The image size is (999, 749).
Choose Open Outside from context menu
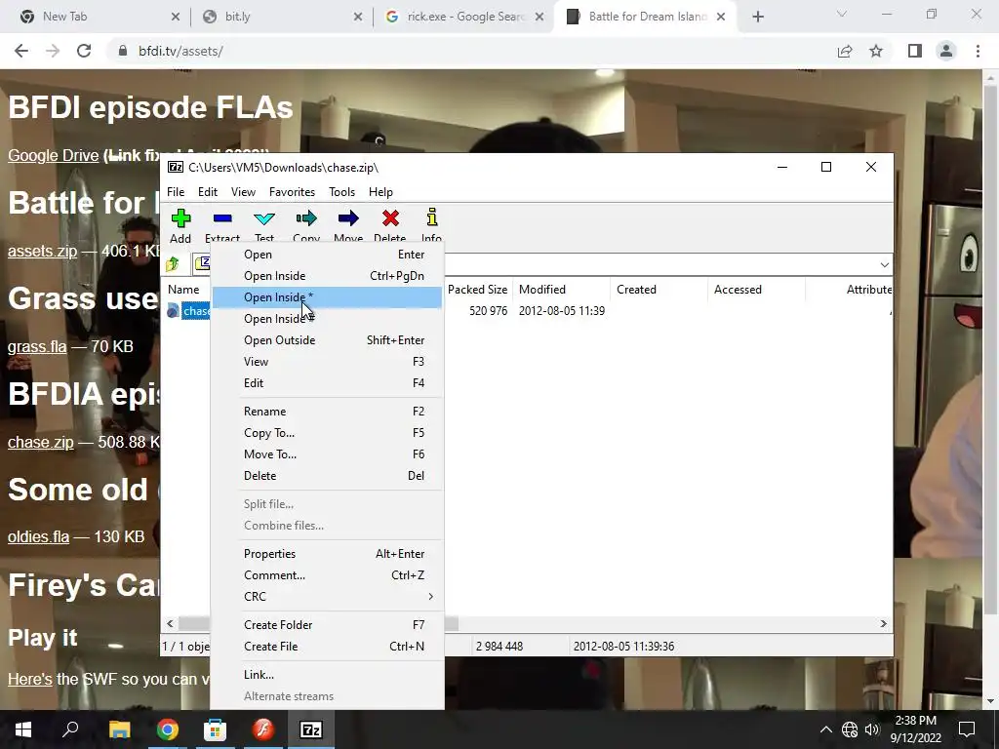click(x=327, y=340)
